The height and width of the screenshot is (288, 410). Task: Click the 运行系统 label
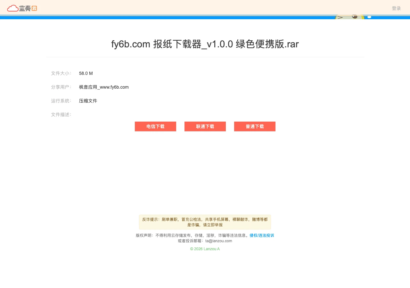tap(61, 101)
